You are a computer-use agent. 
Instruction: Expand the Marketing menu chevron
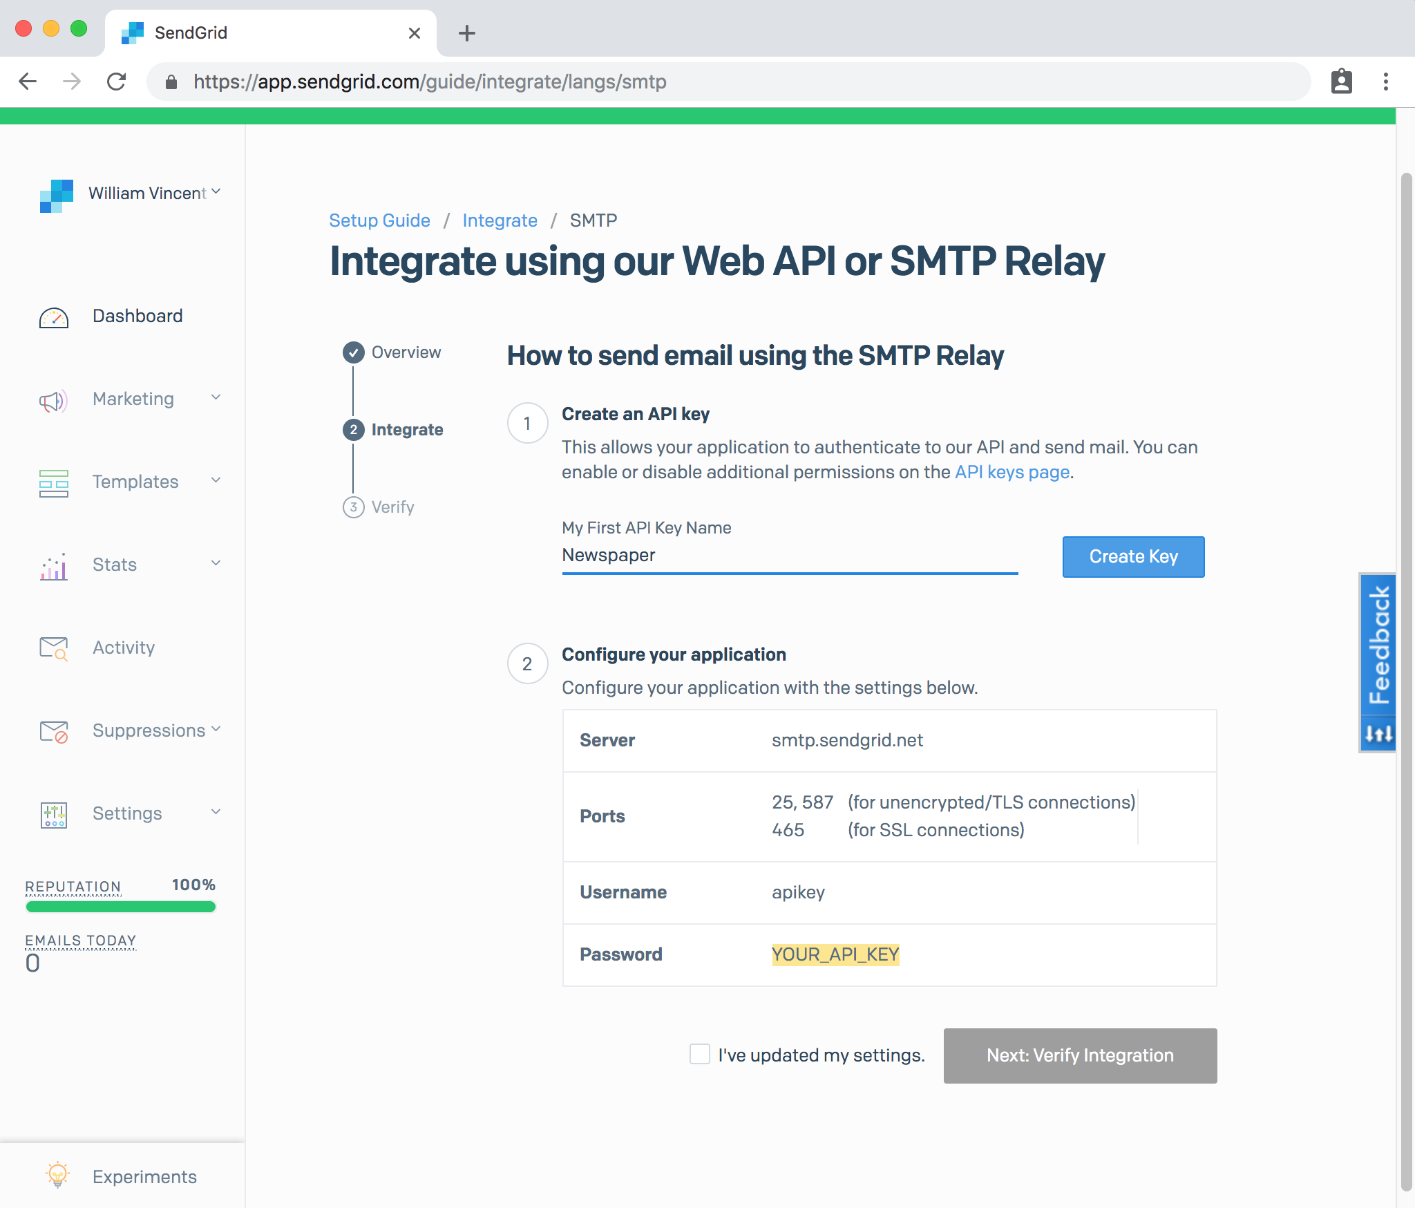click(216, 397)
